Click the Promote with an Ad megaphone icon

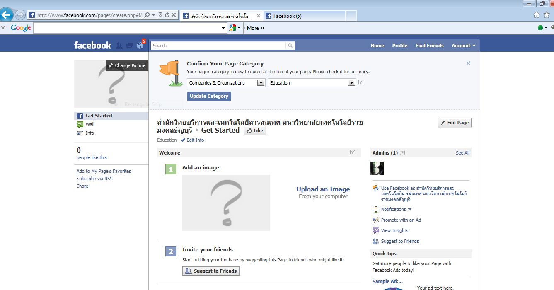[376, 220]
